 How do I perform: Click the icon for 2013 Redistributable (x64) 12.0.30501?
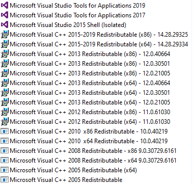click(x=5, y=93)
